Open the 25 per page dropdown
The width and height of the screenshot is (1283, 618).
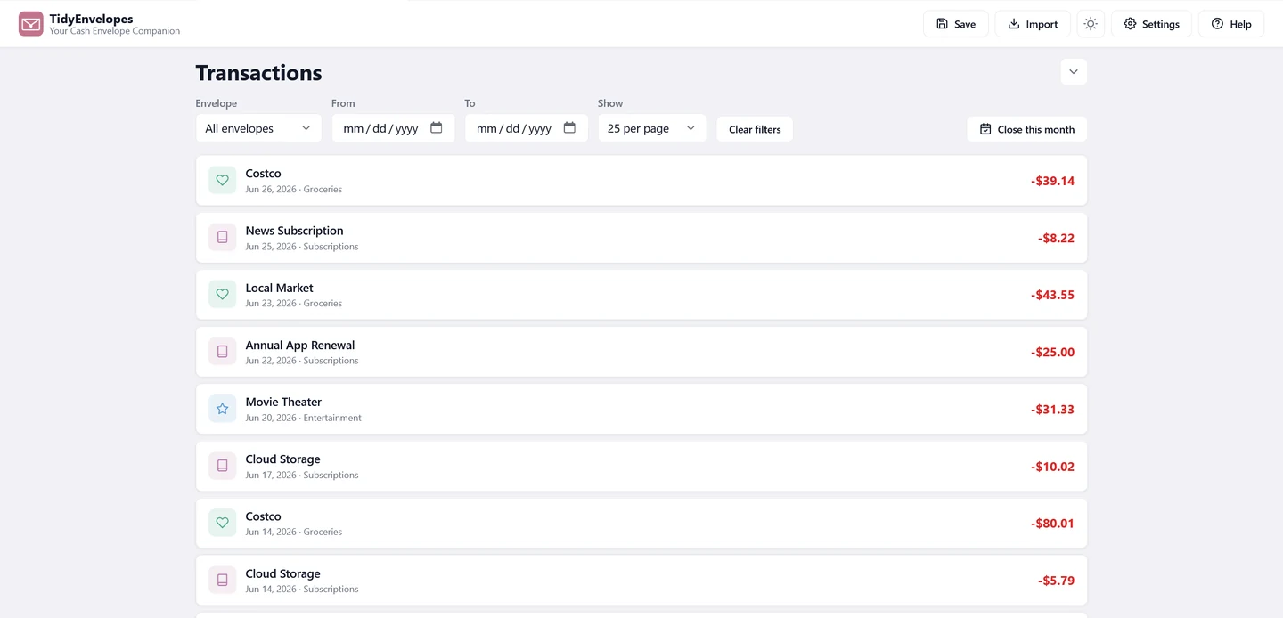pyautogui.click(x=652, y=128)
